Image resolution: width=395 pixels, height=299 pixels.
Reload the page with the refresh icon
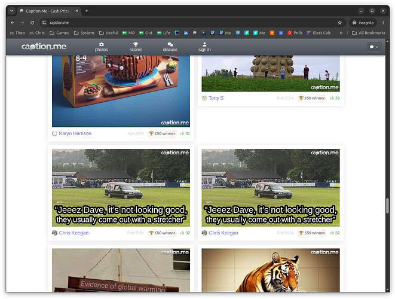pos(32,23)
